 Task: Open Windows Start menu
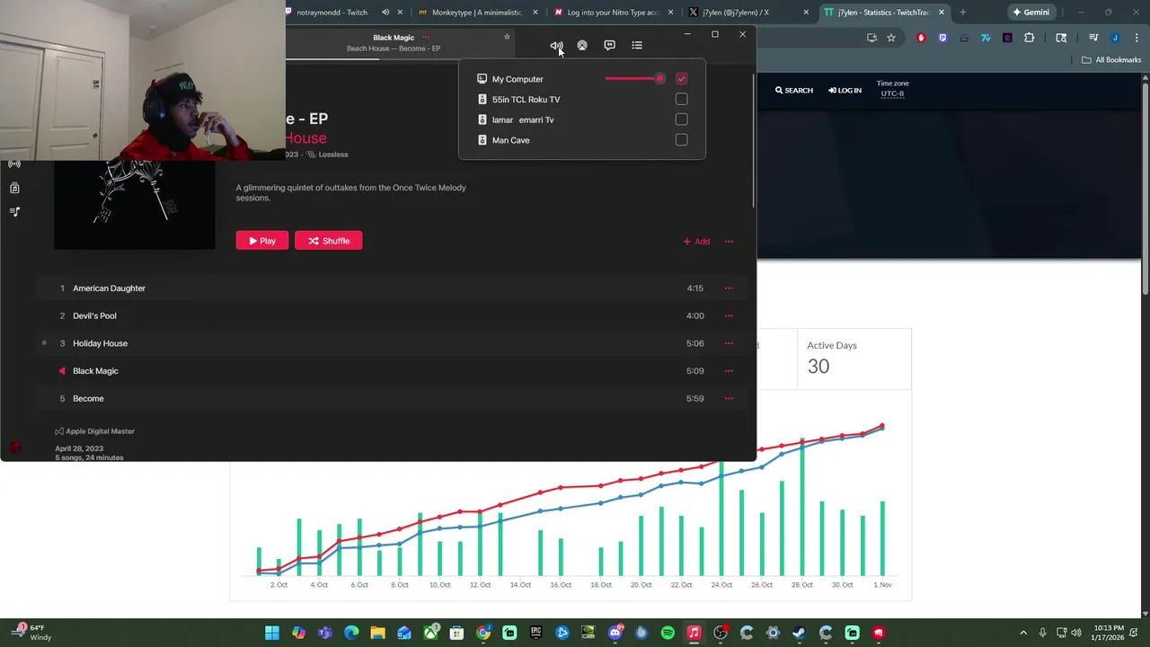(x=272, y=633)
